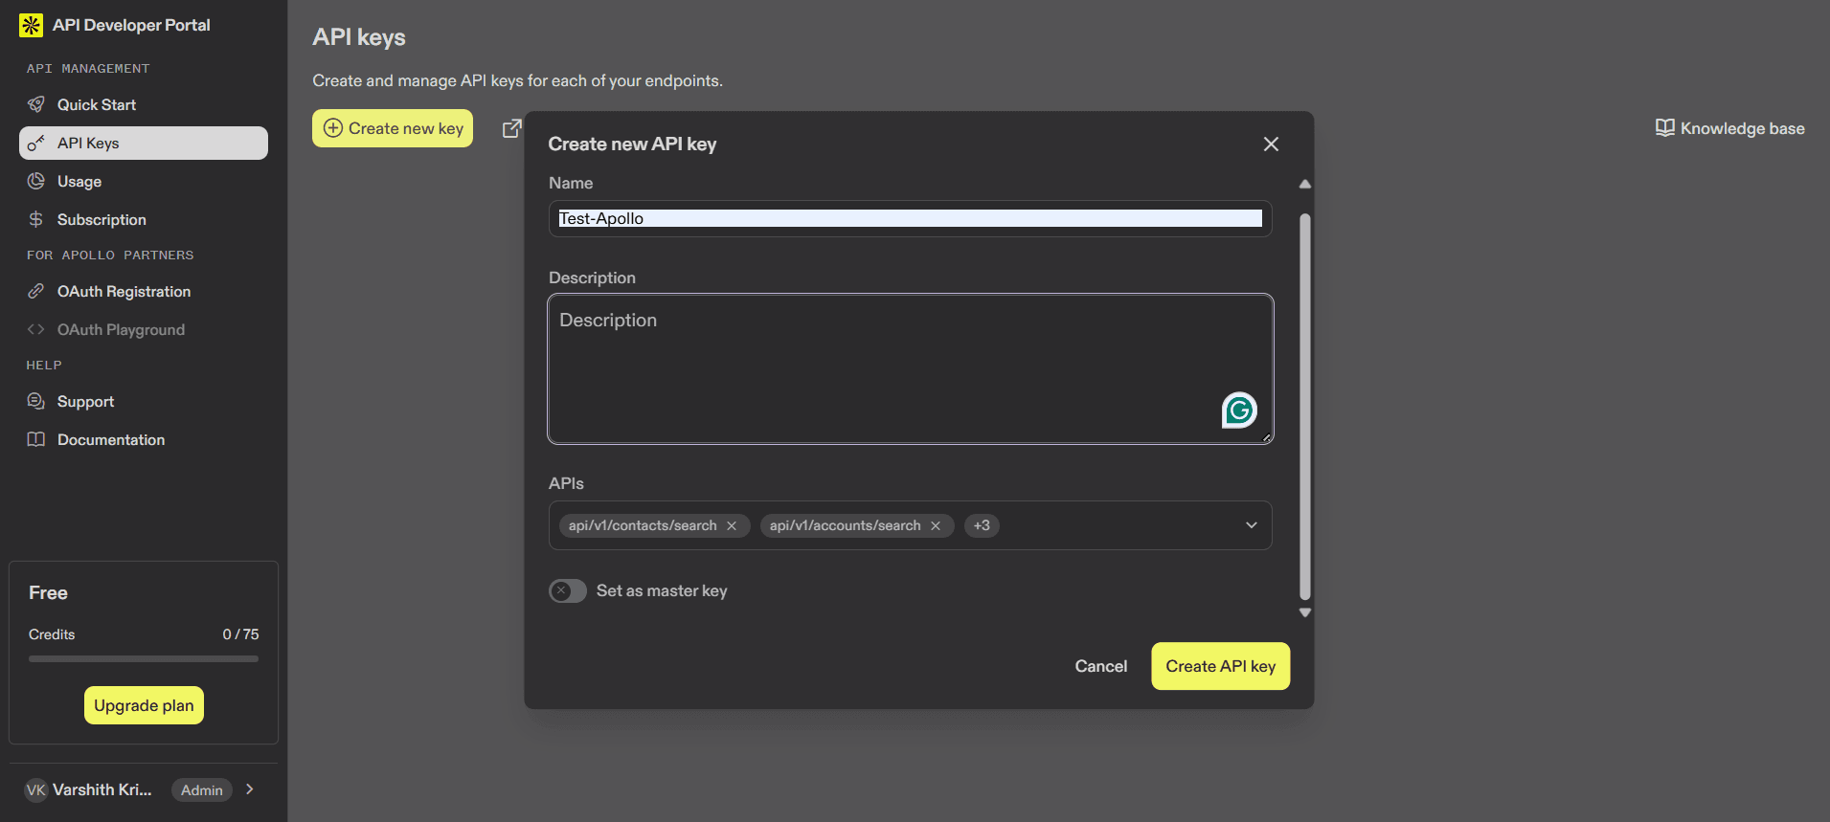The image size is (1830, 822).
Task: Open Quick Start in sidebar
Action: [144, 104]
